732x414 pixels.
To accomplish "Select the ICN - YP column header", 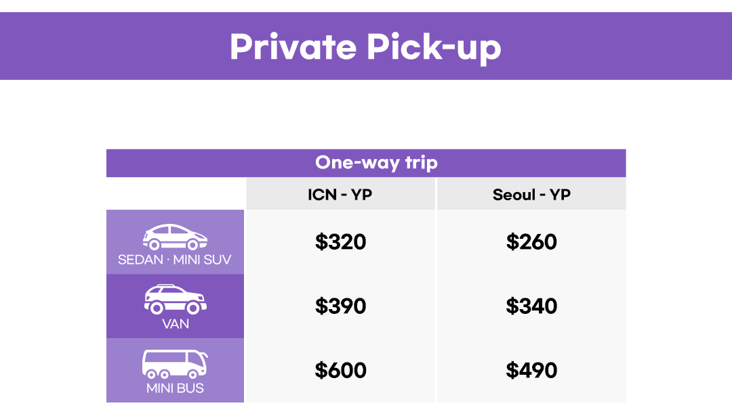I will (340, 195).
